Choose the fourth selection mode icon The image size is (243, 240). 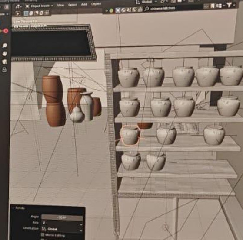point(42,13)
